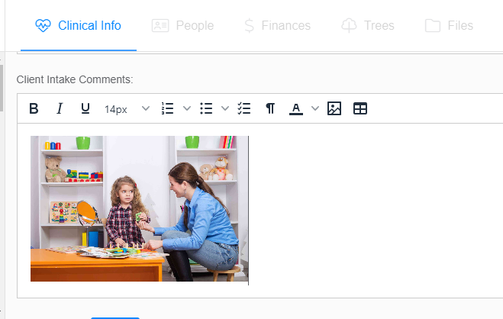Expand numbered list style options
The width and height of the screenshot is (503, 319).
187,108
